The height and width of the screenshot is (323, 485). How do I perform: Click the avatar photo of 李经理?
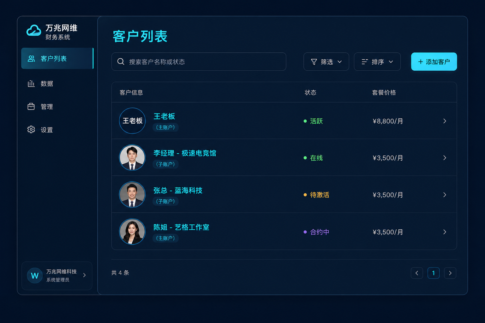[132, 158]
